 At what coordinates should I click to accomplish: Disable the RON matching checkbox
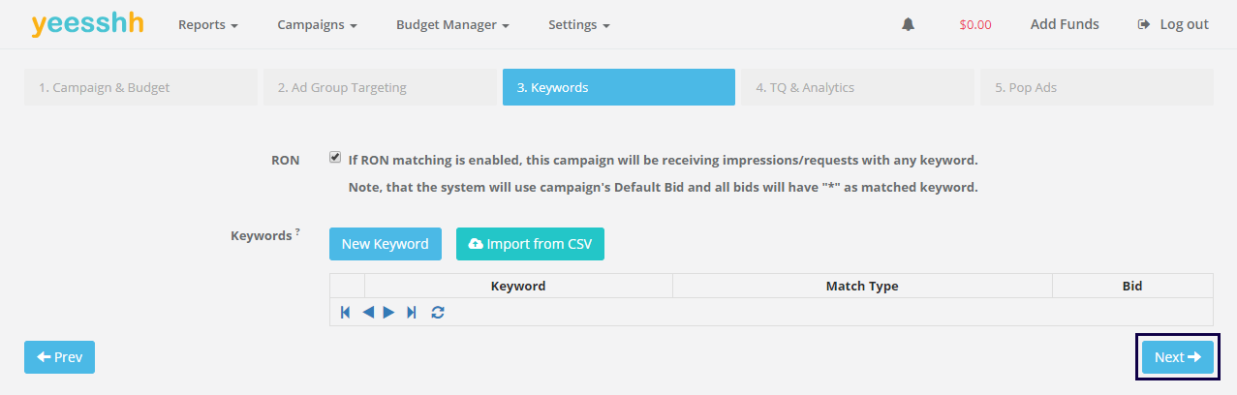[x=335, y=157]
